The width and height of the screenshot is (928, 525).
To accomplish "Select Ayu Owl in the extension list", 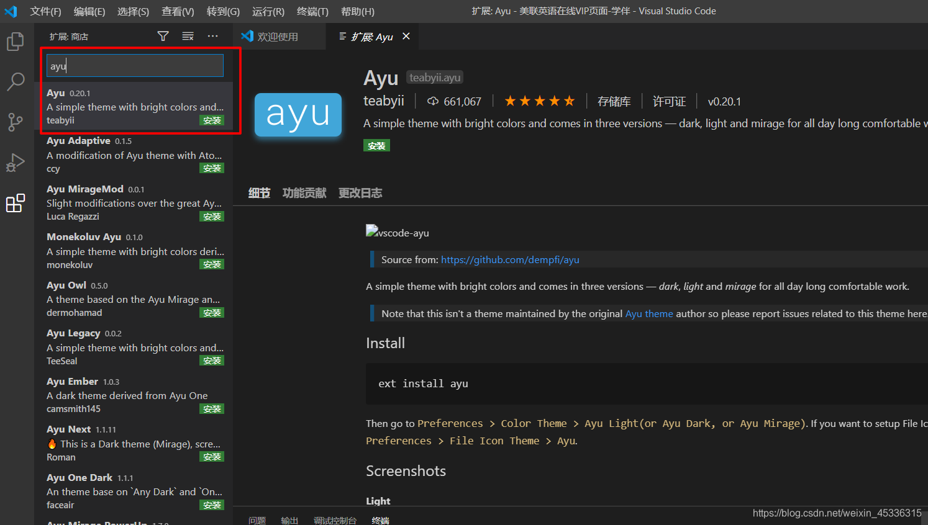I will [134, 299].
